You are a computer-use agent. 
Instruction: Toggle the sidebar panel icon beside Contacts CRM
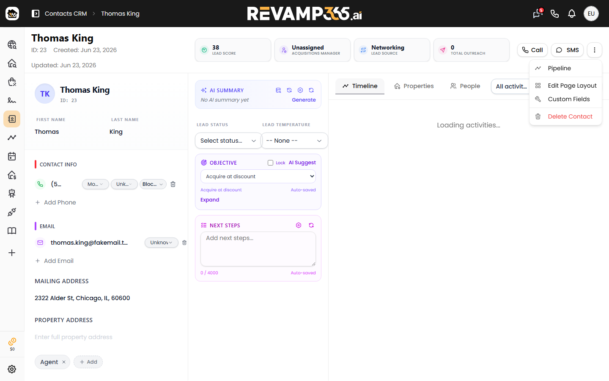(36, 14)
